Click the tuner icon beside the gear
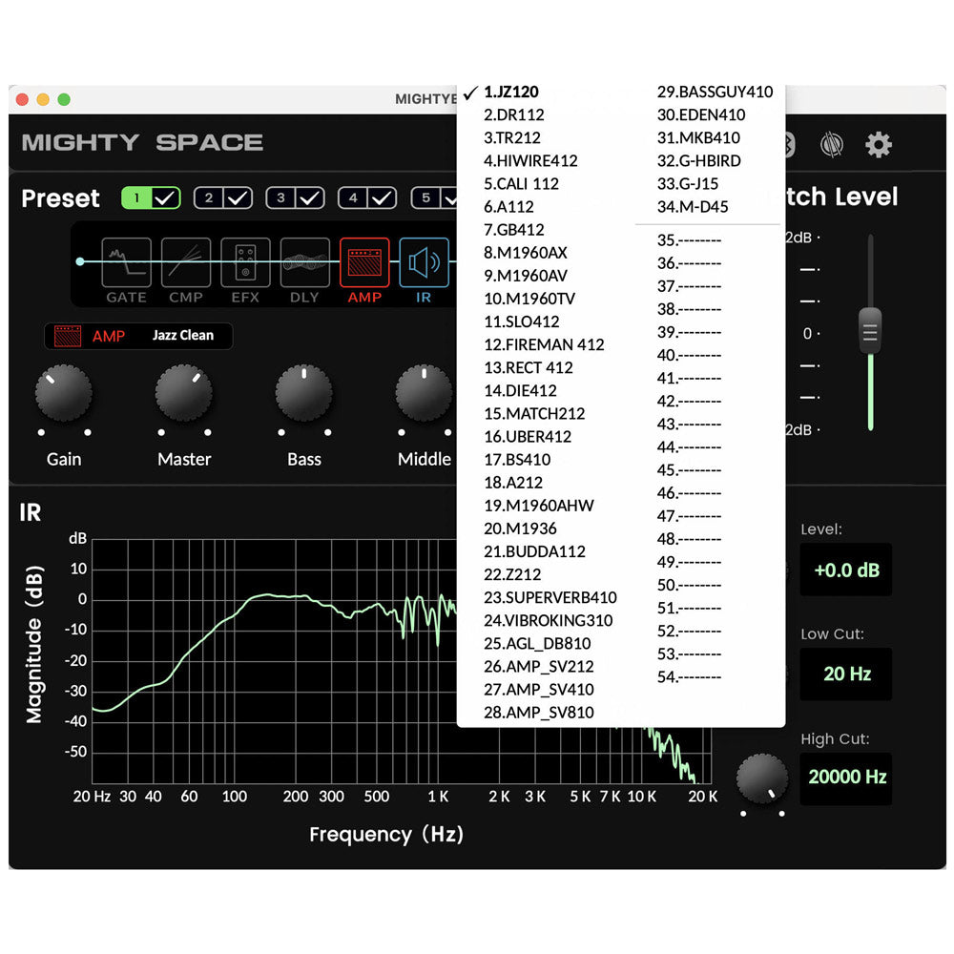The image size is (954, 954). point(832,145)
